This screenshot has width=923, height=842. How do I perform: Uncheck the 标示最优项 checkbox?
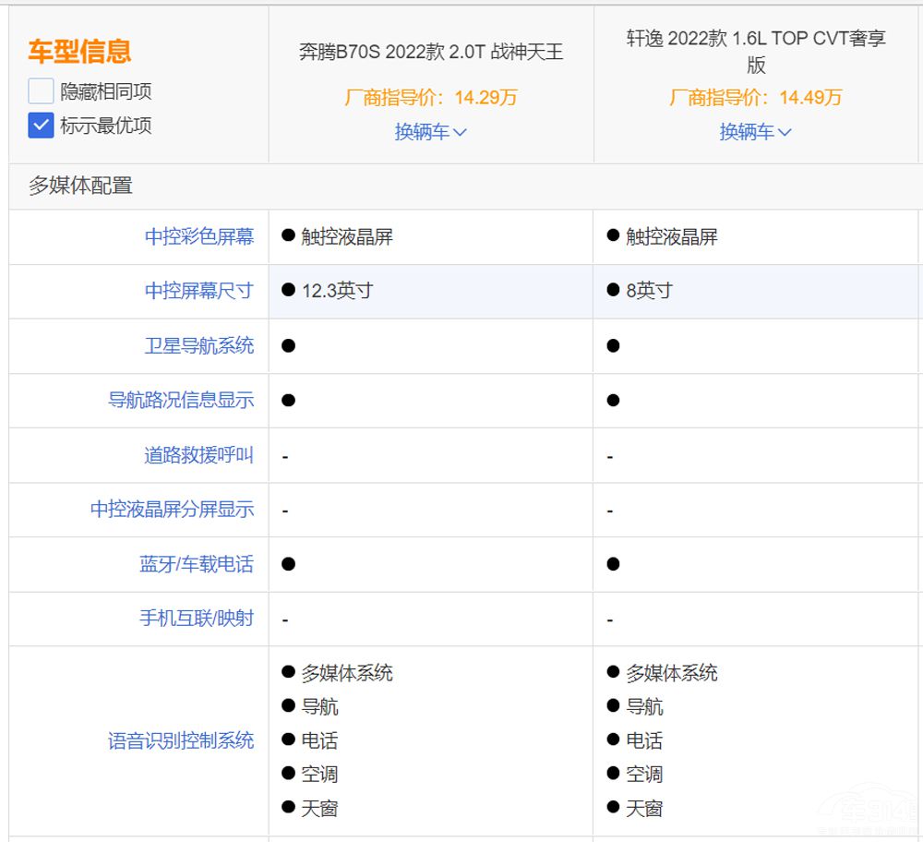(x=41, y=126)
